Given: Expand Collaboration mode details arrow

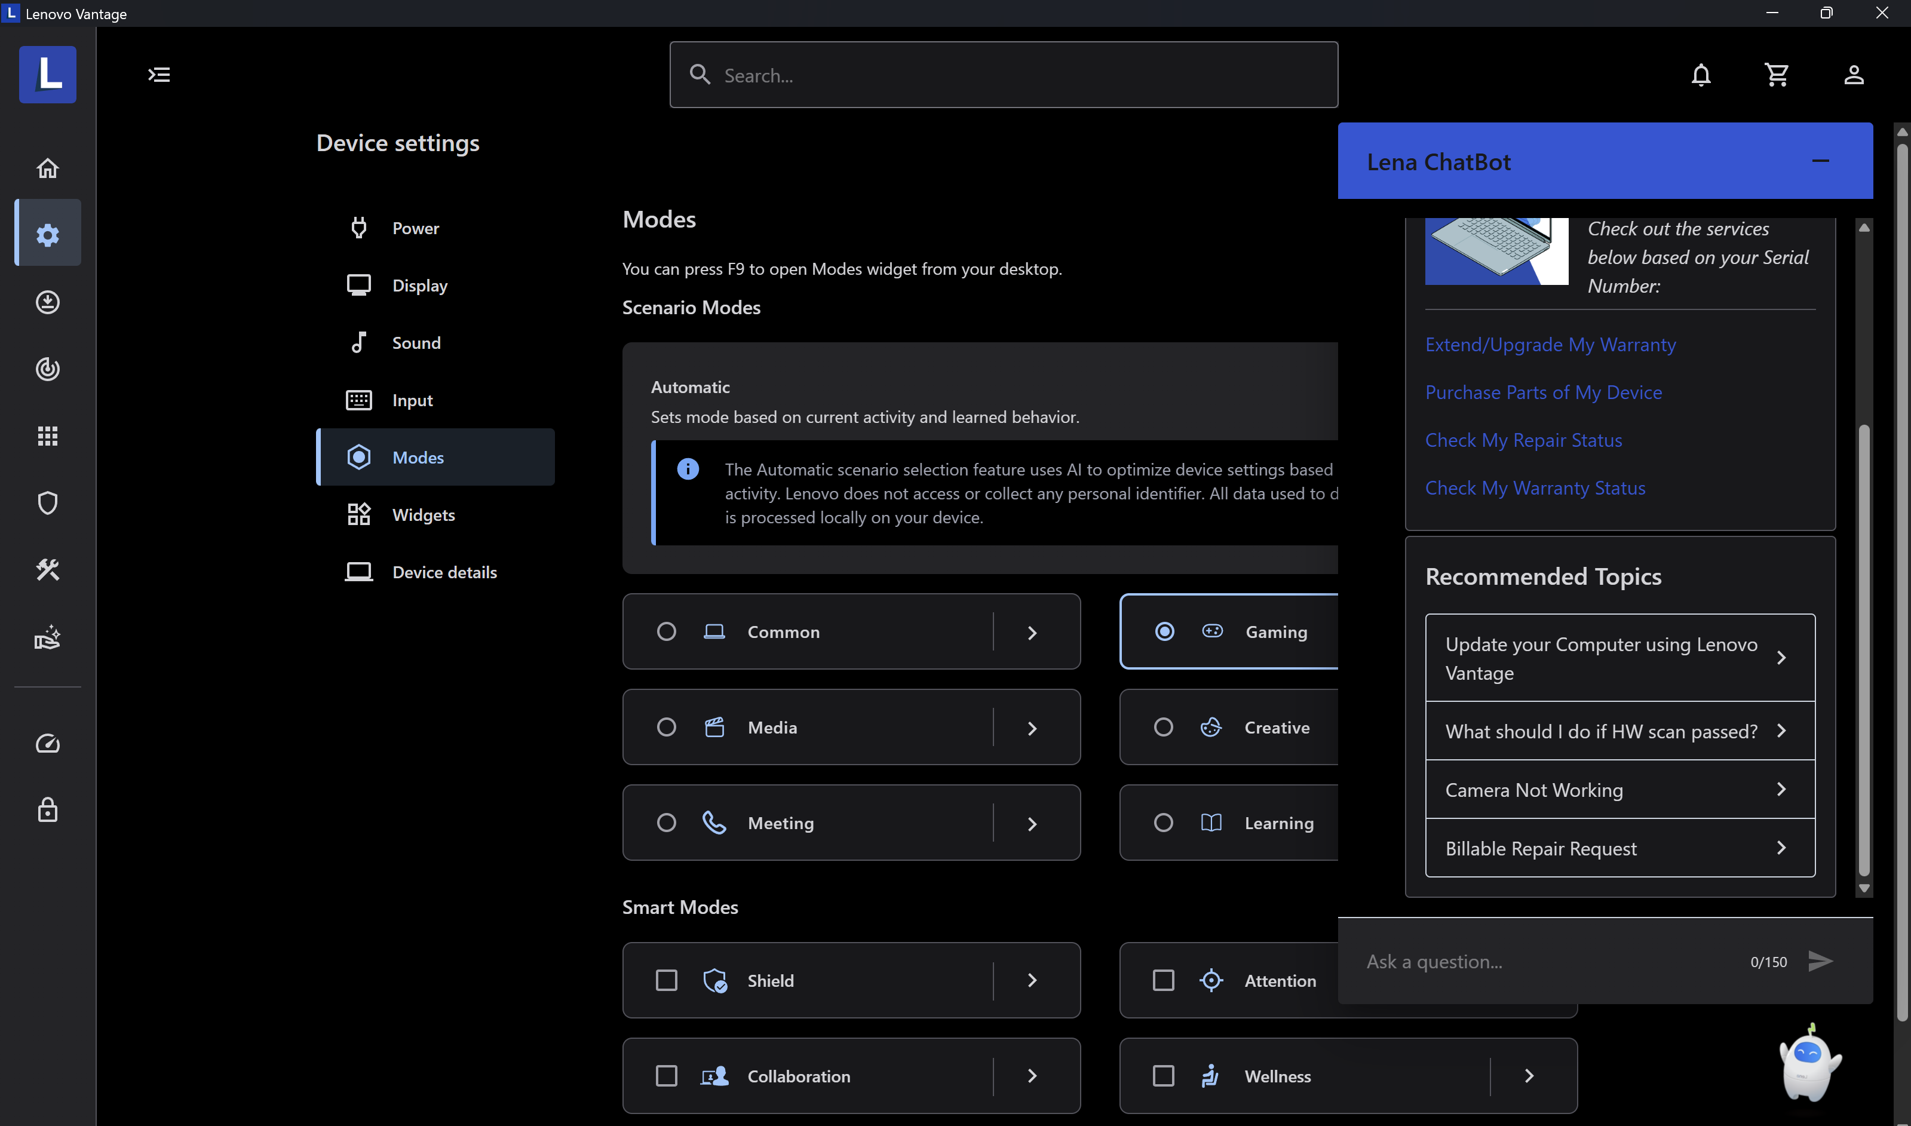Looking at the screenshot, I should (x=1032, y=1076).
